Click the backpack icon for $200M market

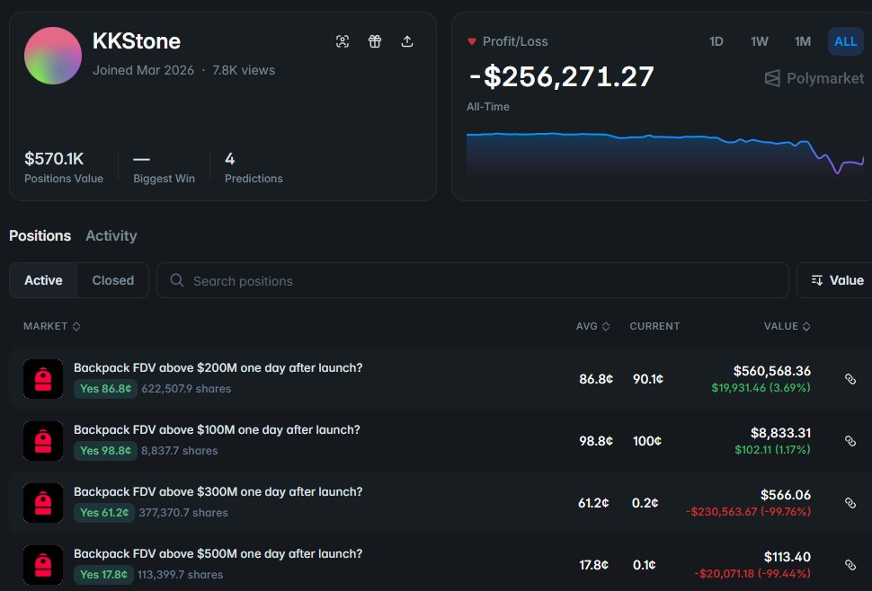[x=43, y=379]
